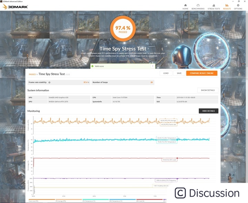The height and width of the screenshot is (203, 248).
Task: Maximize the 3DMark window
Action: click(238, 1)
